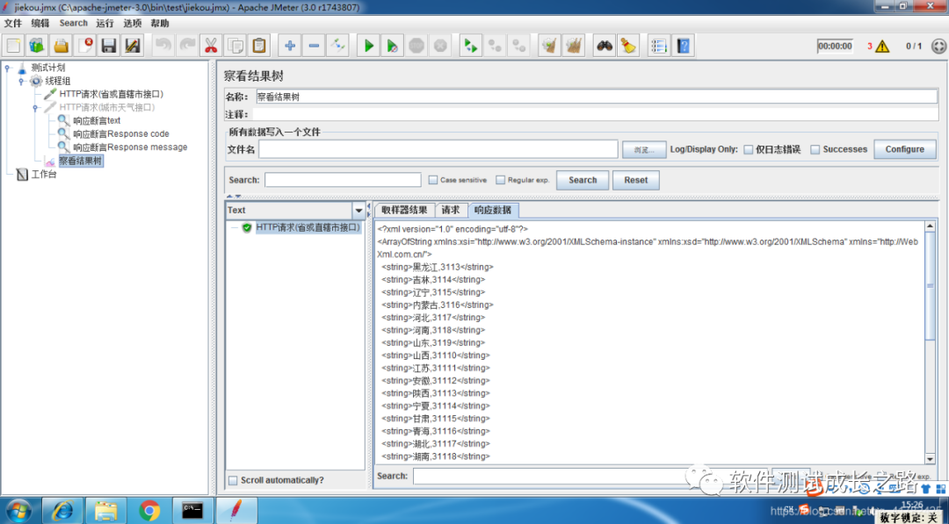
Task: Click the yellow warning triangle error counter
Action: (x=882, y=46)
